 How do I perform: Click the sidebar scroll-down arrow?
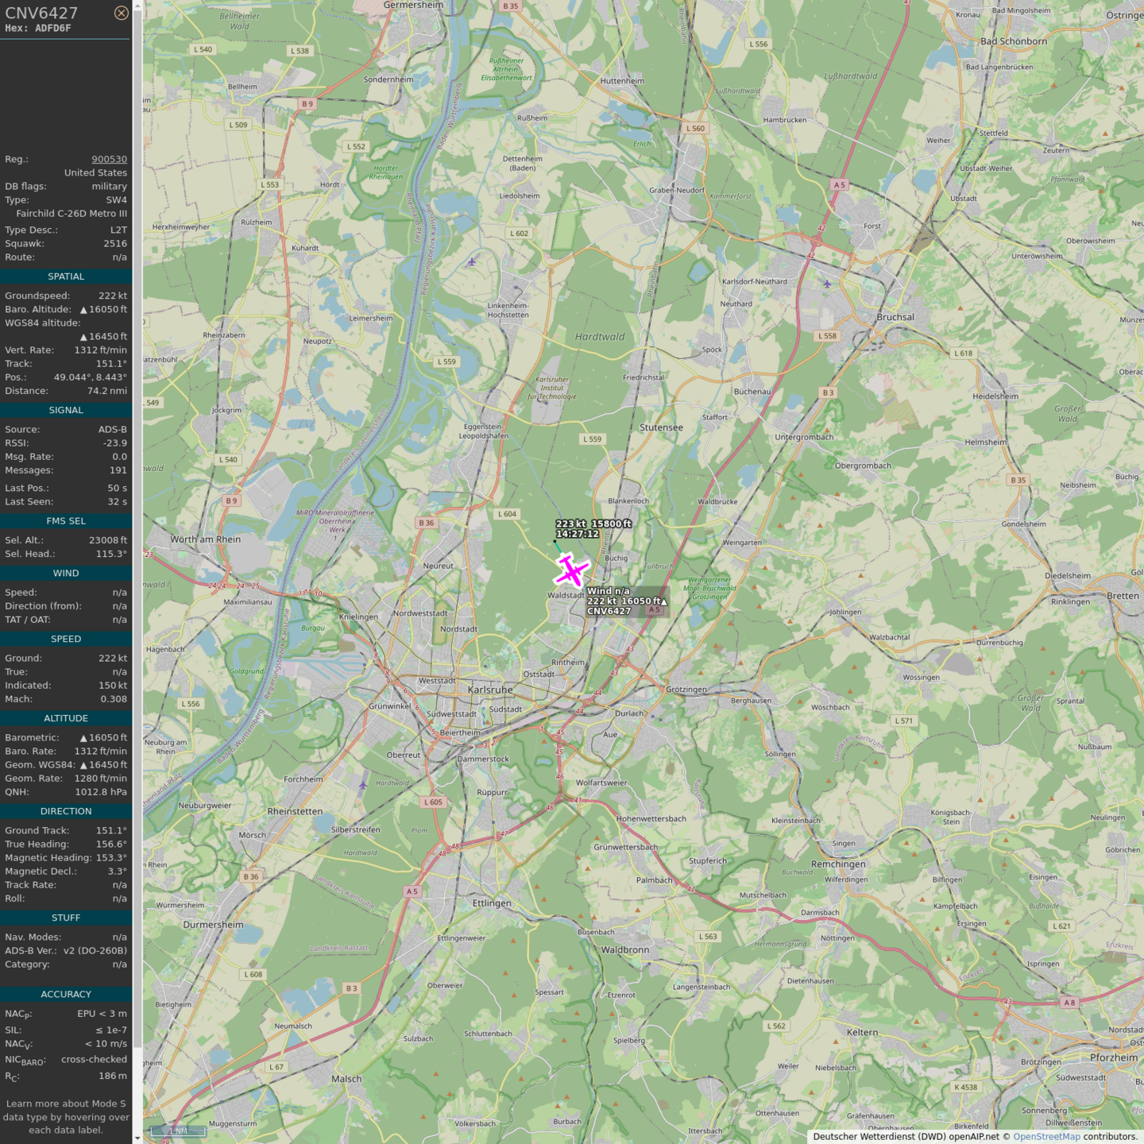pyautogui.click(x=137, y=1138)
